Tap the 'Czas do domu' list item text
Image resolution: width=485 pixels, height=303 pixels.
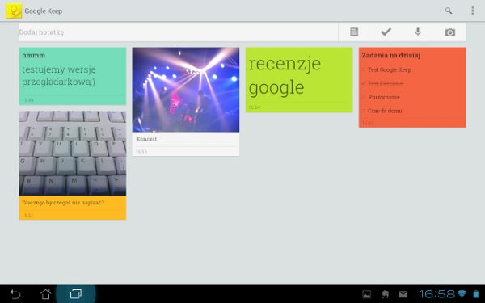tap(385, 111)
